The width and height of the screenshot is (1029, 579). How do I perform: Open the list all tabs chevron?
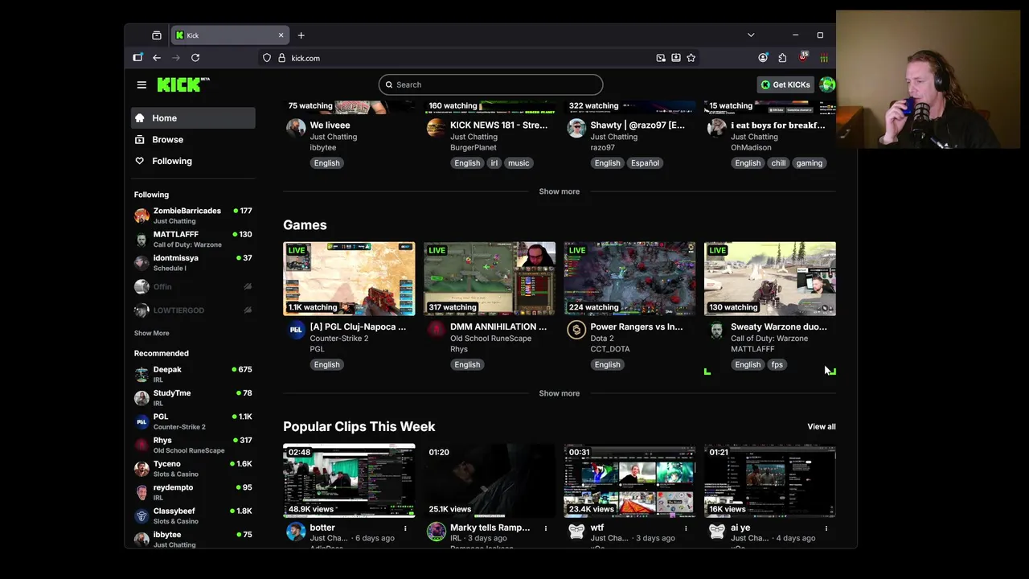pyautogui.click(x=751, y=35)
